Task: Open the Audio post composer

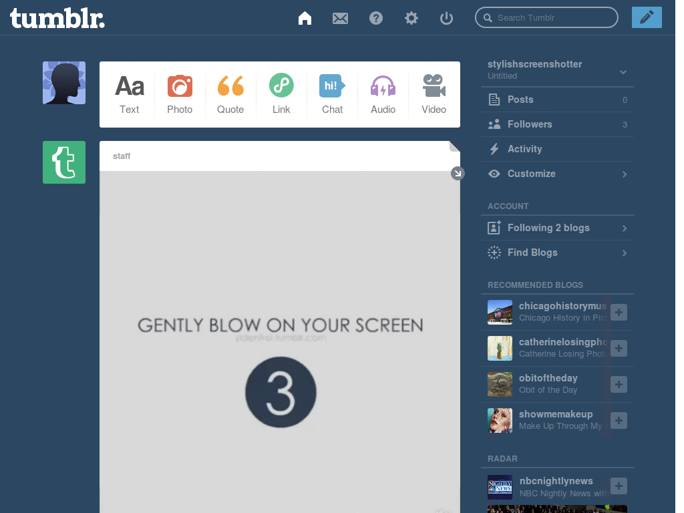Action: tap(383, 94)
